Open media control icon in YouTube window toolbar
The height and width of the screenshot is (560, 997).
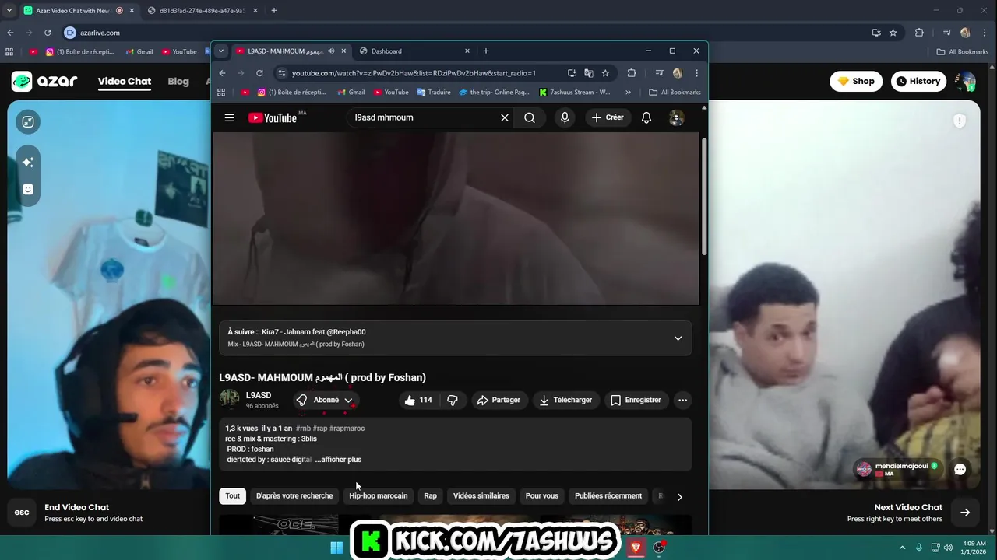coord(659,73)
